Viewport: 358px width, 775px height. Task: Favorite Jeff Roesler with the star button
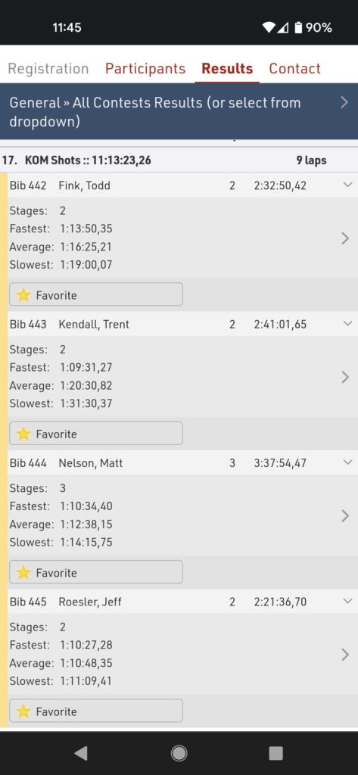click(96, 711)
